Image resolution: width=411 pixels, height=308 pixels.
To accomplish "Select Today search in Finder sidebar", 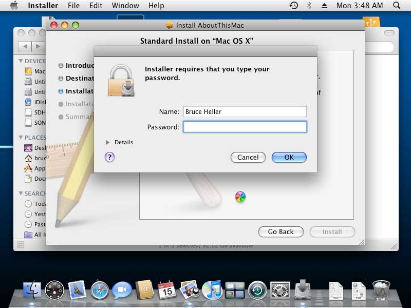I will pos(35,203).
